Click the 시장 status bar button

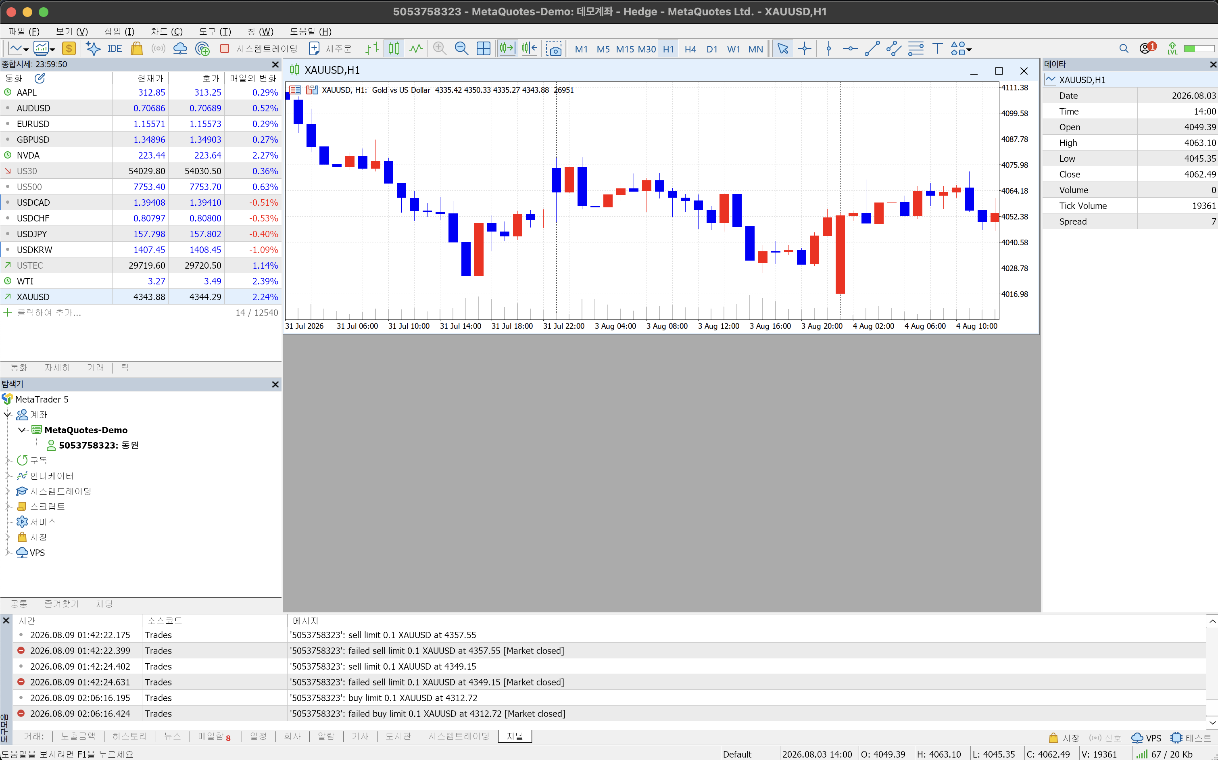point(1064,738)
